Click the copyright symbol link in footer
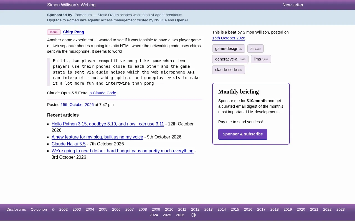The image size is (355, 222). (x=53, y=210)
